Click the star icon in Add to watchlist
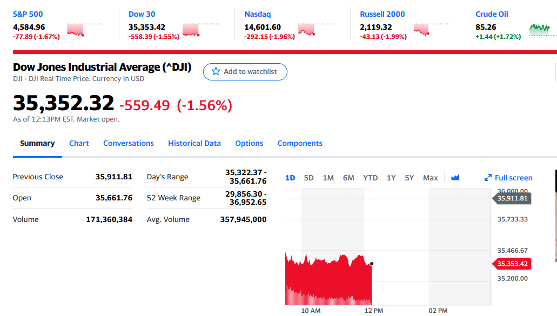The image size is (557, 316). pos(216,71)
